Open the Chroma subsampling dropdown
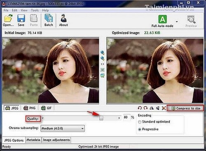The width and height of the screenshot is (206, 151). click(63, 128)
